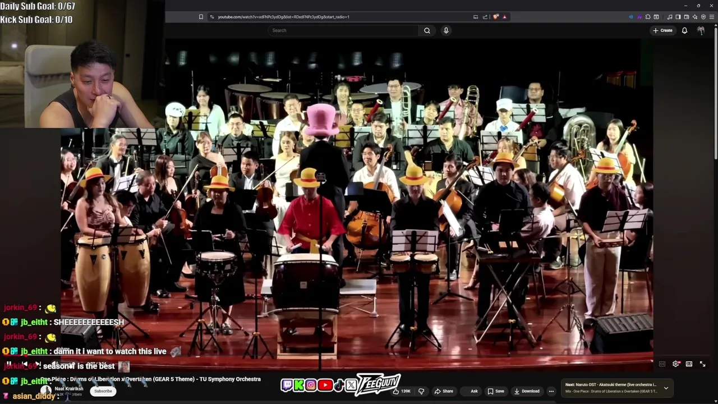The height and width of the screenshot is (404, 718).
Task: Open the three-dot more actions menu
Action: tap(551, 391)
